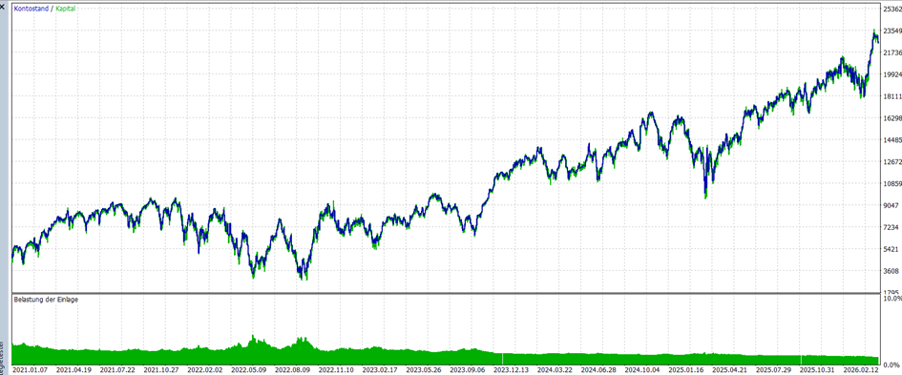Click the 16298 axis value
The width and height of the screenshot is (902, 375).
tap(892, 118)
